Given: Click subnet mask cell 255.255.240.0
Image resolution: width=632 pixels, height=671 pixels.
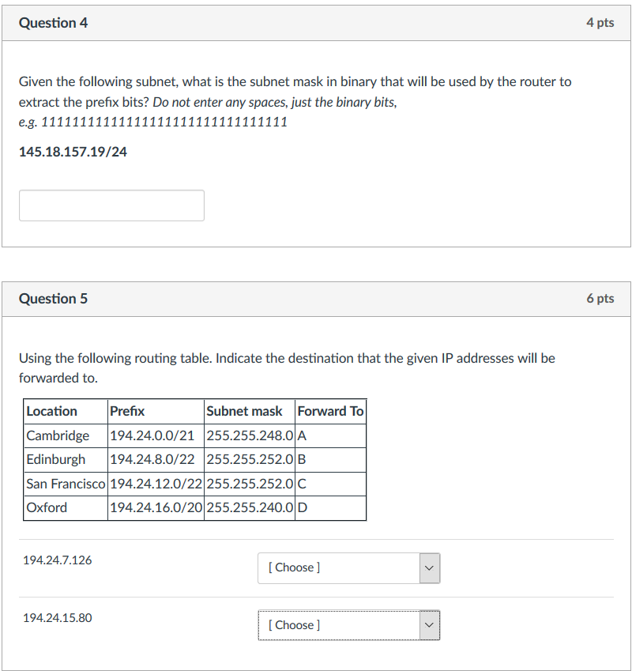Looking at the screenshot, I should tap(250, 508).
